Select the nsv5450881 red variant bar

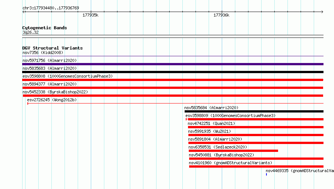[256, 159]
